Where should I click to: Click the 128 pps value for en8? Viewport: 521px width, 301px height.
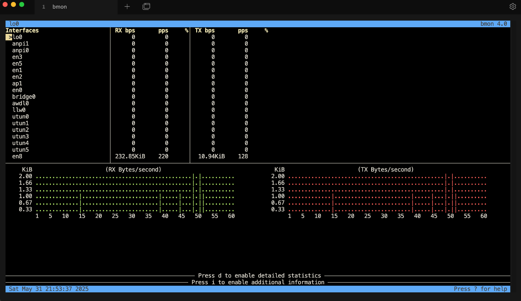click(x=243, y=156)
